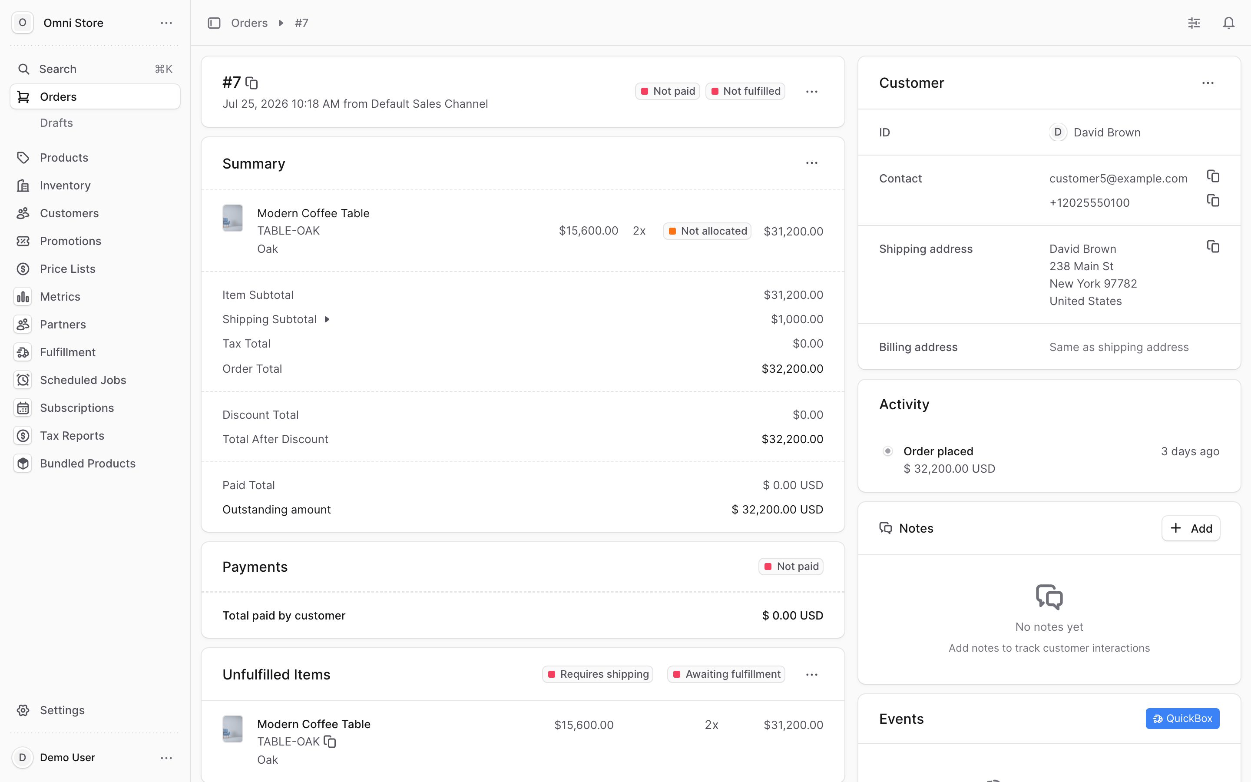Image resolution: width=1251 pixels, height=782 pixels.
Task: Copy the shipping address
Action: (1213, 247)
